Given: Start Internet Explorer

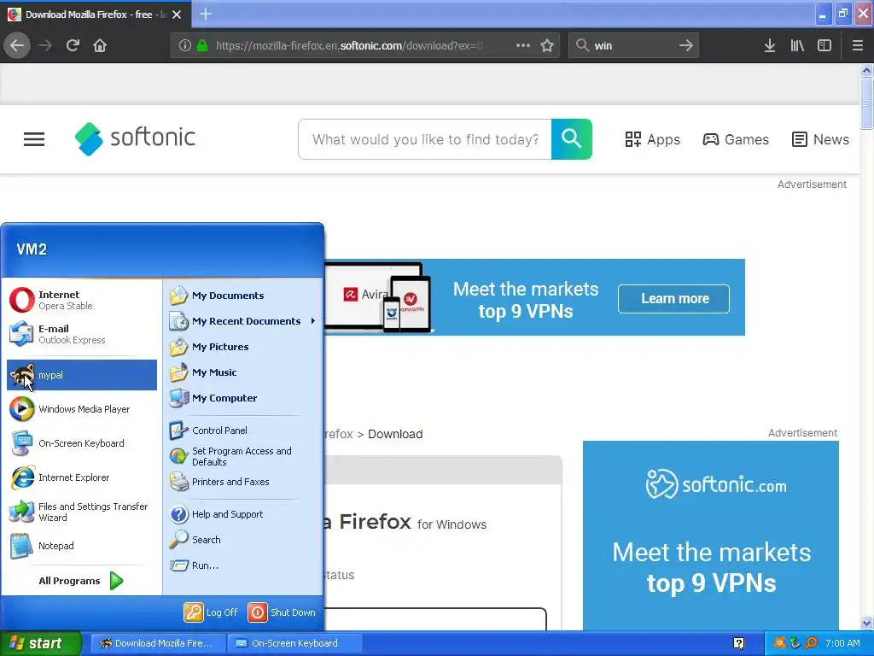Looking at the screenshot, I should tap(81, 477).
